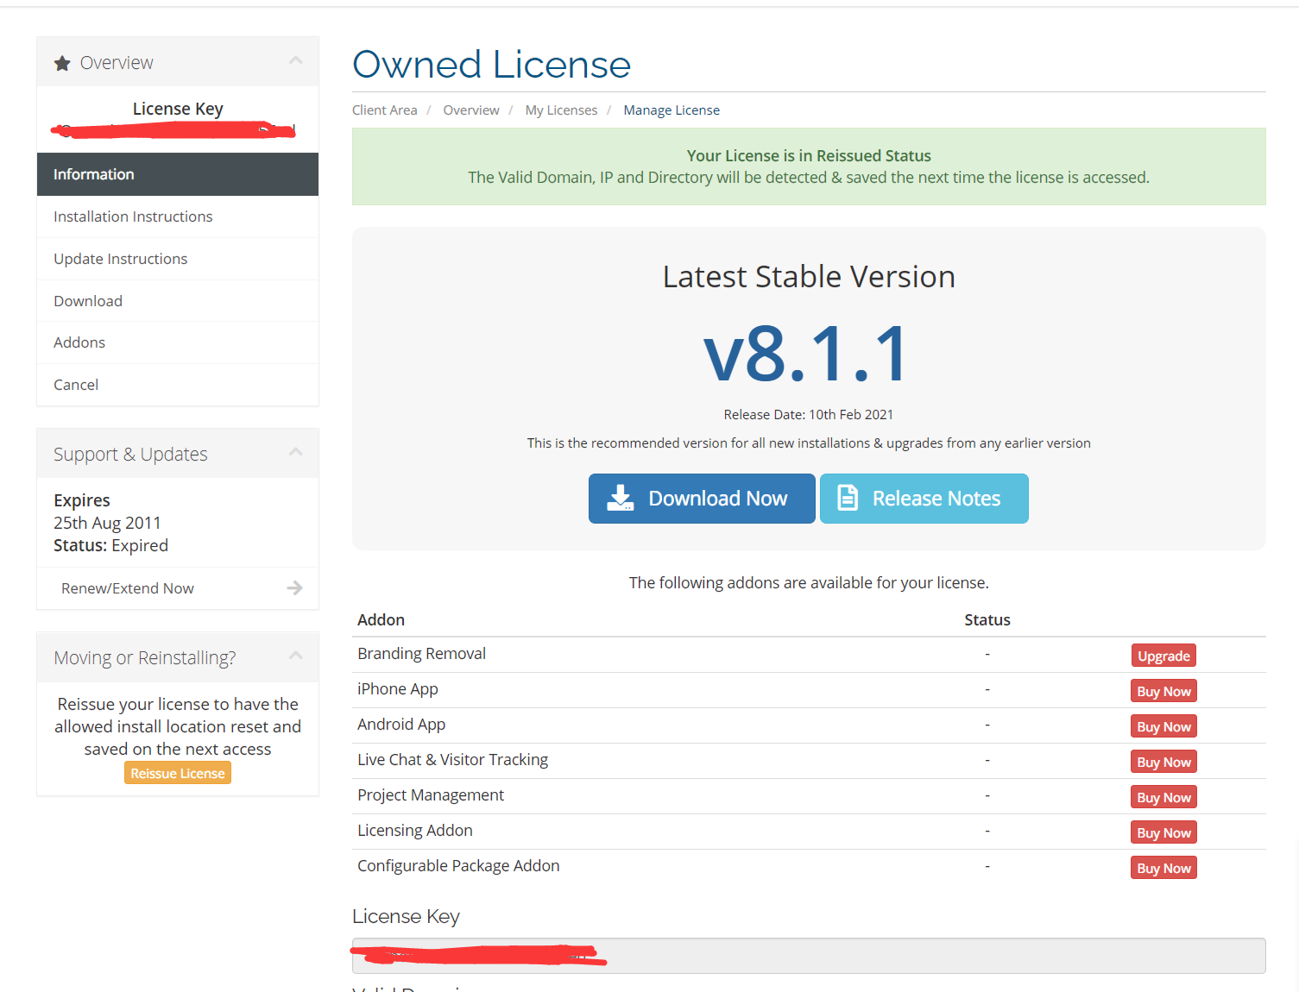Buy the Configurable Package Addon
The height and width of the screenshot is (992, 1299).
(1163, 868)
